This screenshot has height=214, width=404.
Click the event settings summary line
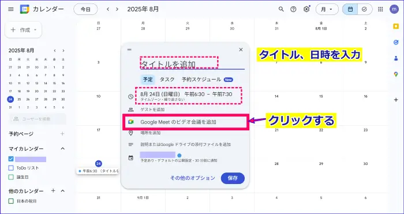click(179, 160)
